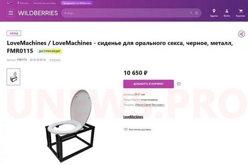Image resolution: width=248 pixels, height=165 pixels.
Task: Open Продавайте на Wildberries link
Action: pos(77,3)
